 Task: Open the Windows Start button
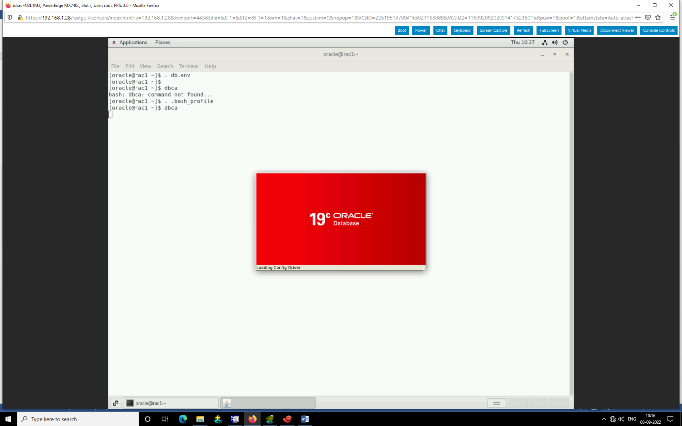pos(8,419)
